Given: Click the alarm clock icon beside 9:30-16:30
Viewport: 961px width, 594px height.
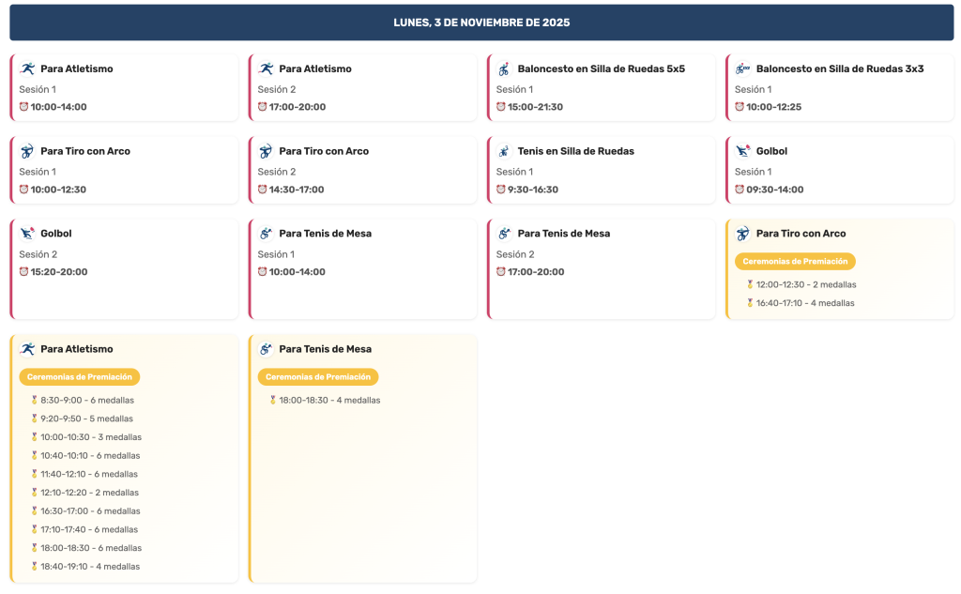Looking at the screenshot, I should [x=501, y=190].
